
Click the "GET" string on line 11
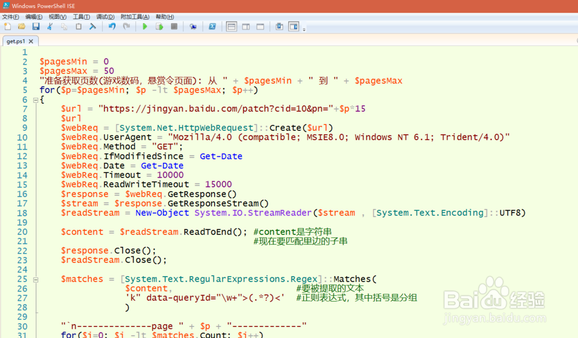tap(165, 147)
